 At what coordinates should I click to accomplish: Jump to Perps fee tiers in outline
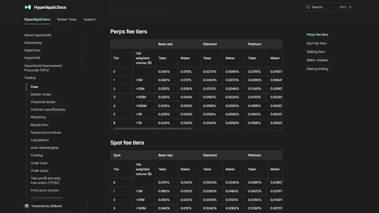click(x=317, y=35)
